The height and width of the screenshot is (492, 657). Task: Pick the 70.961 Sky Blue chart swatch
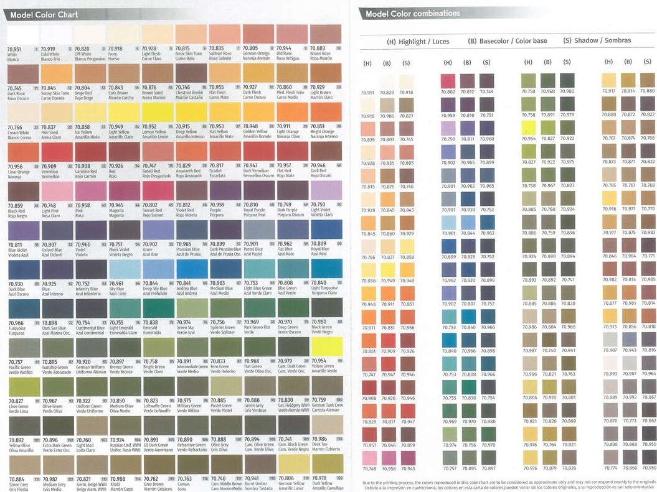pos(125,270)
